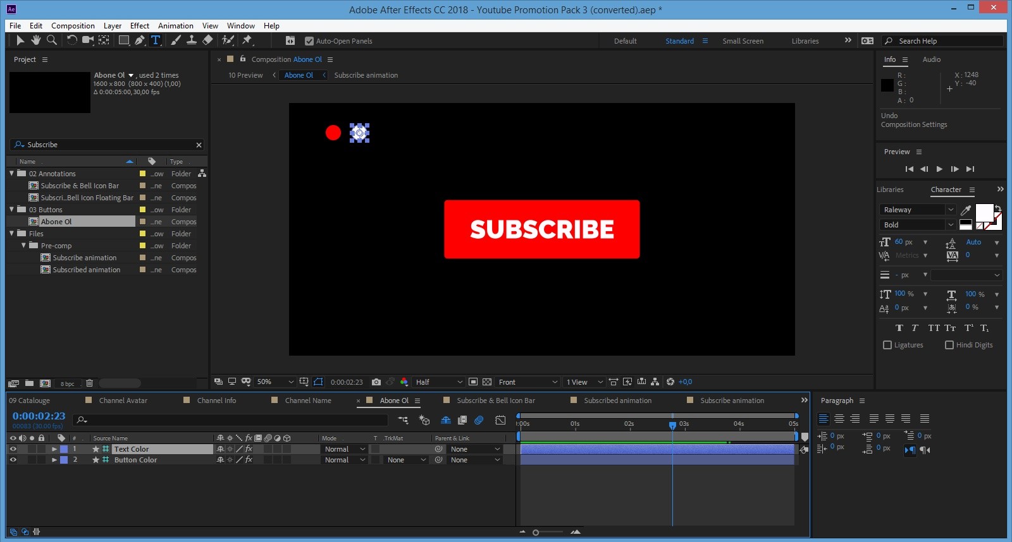1012x542 pixels.
Task: Enable Ligatures checkbox
Action: (887, 345)
